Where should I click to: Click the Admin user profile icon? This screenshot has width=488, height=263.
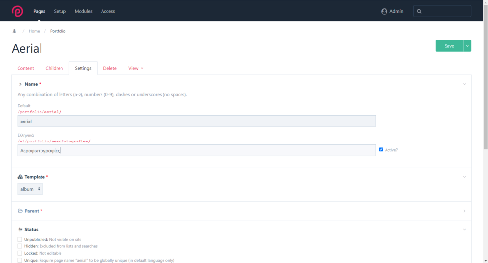384,11
